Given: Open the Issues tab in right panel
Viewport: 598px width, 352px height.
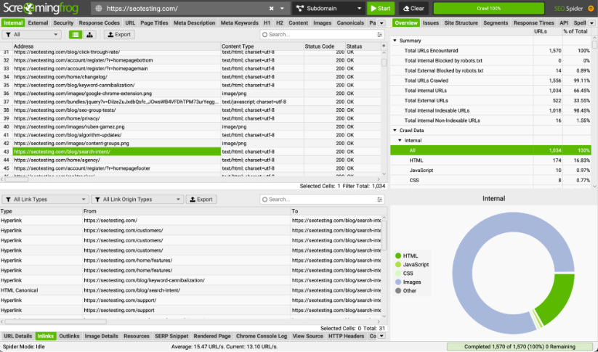Looking at the screenshot, I should point(431,22).
